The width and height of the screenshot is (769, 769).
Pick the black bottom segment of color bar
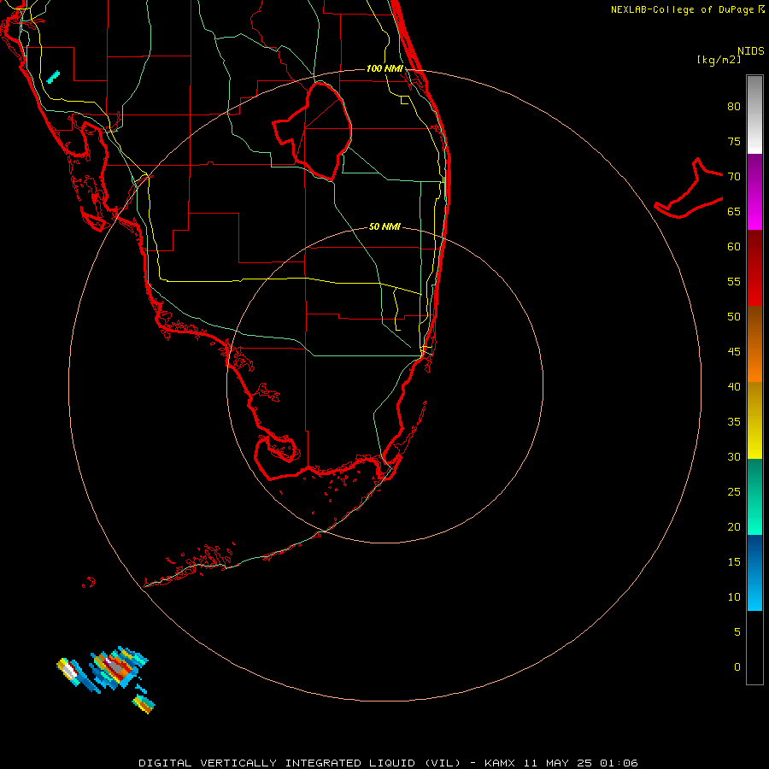point(754,648)
